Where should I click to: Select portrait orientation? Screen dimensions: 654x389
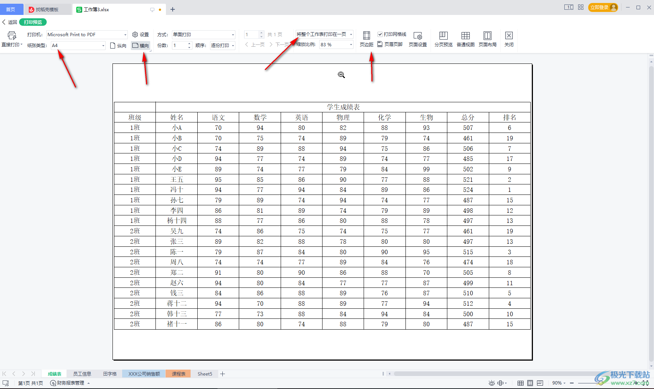(118, 46)
